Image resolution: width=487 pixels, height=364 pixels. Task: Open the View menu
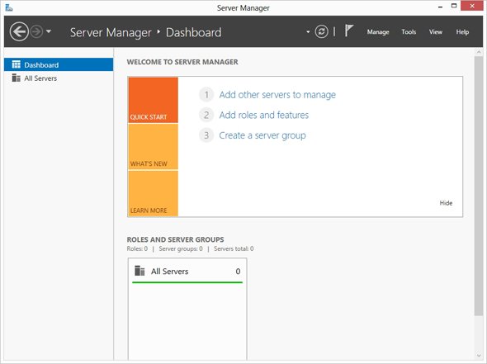pos(436,31)
